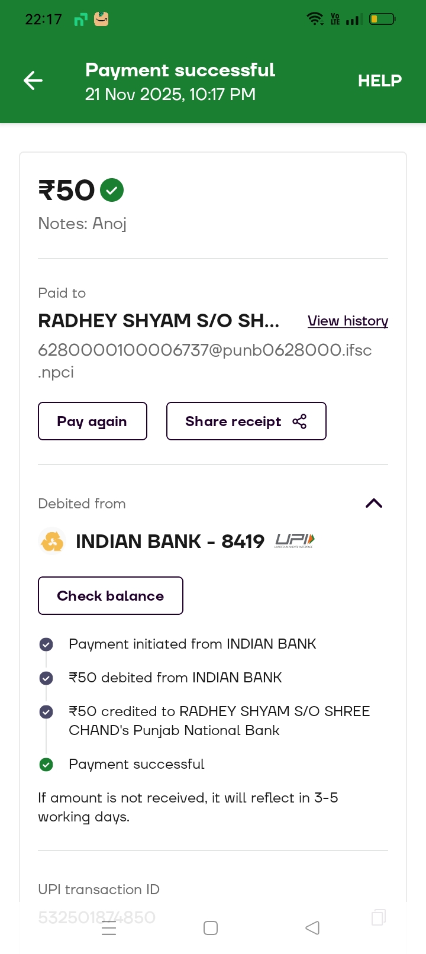This screenshot has height=954, width=426.
Task: Tap the green success checkmark beside ₹50
Action: [x=112, y=190]
